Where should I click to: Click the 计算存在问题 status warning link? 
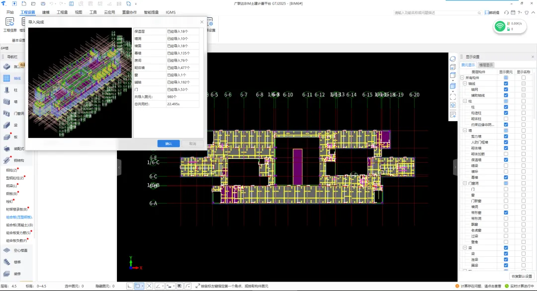(480, 286)
